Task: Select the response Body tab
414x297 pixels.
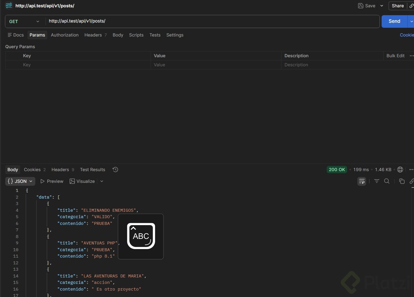Action: [x=13, y=170]
